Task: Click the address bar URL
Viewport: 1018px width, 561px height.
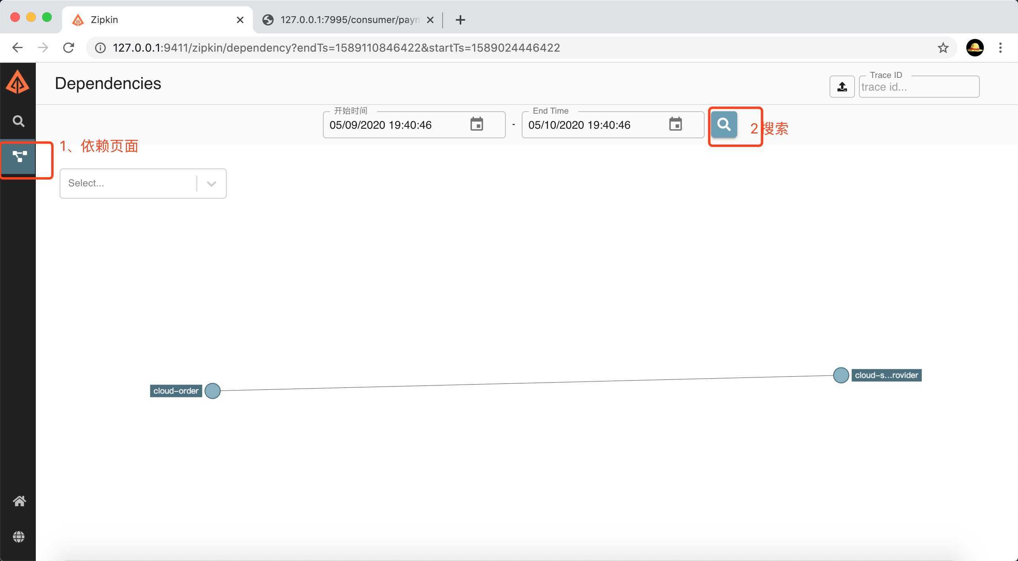Action: (x=336, y=48)
